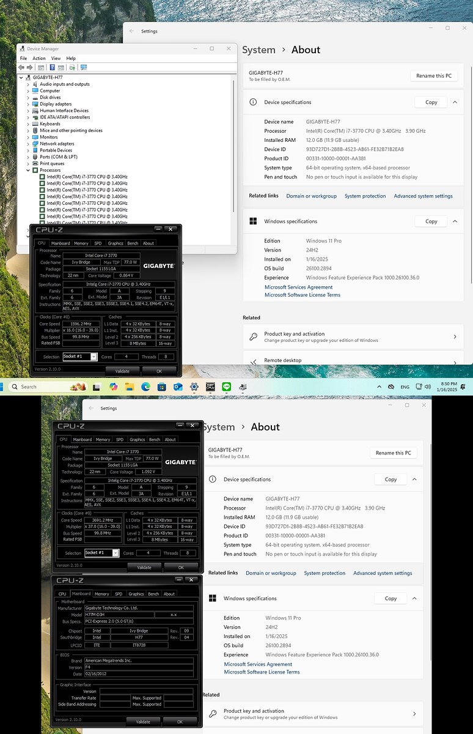This screenshot has width=473, height=734.
Task: Switch to Graphics tab in CPU-Z Mainboard window
Action: (136, 594)
